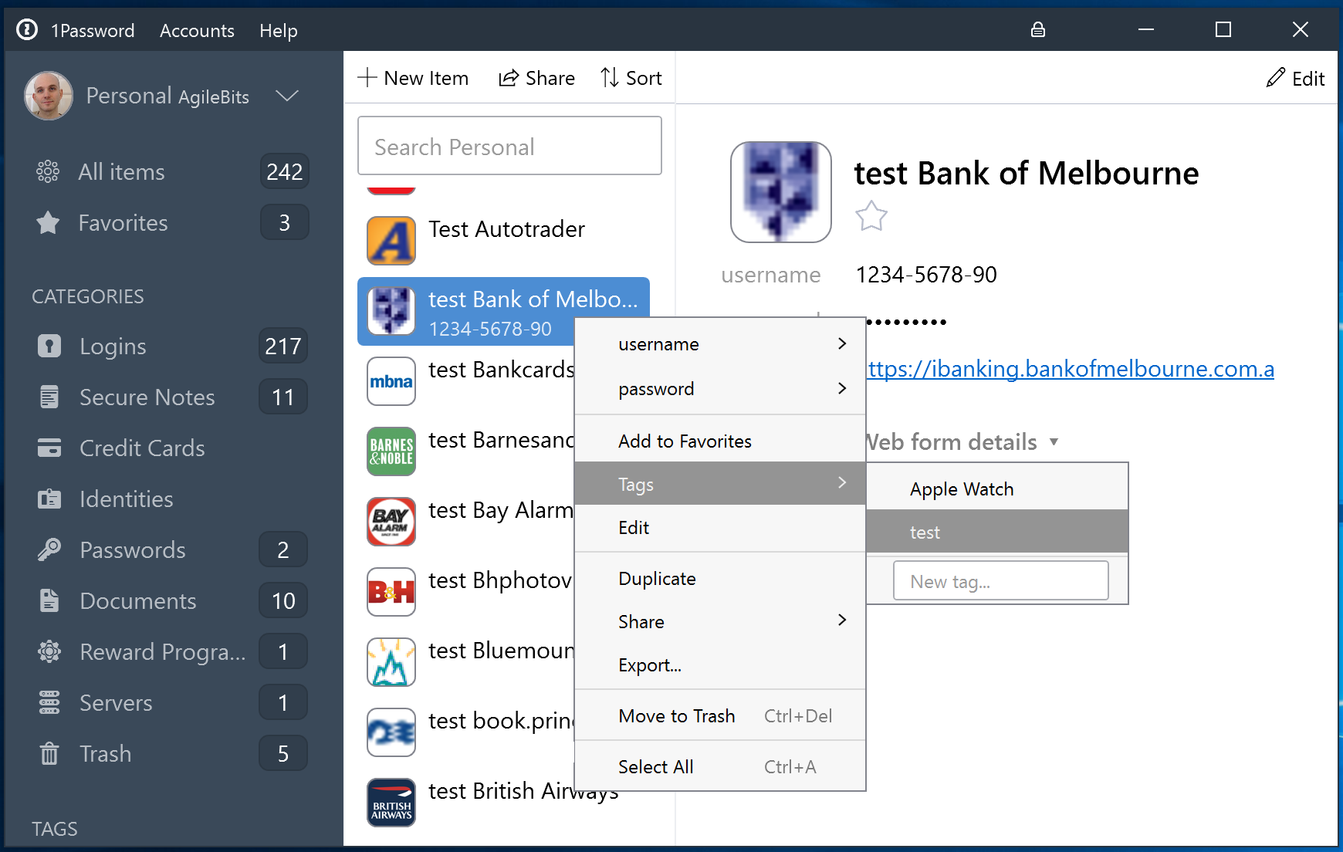This screenshot has width=1343, height=852.
Task: Click the Barnes & Noble item icon
Action: (x=391, y=451)
